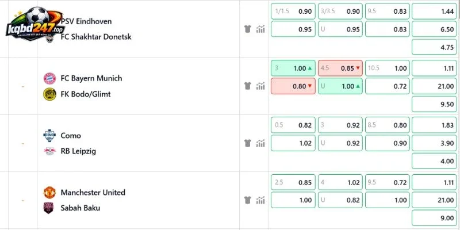Pick PSV Eindhoven 1X2 odds 1.44
The image size is (460, 230).
pos(434,11)
